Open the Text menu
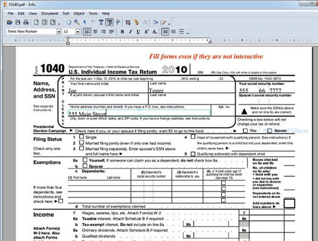Viewport: 318px width, 241px height. pyautogui.click(x=66, y=13)
